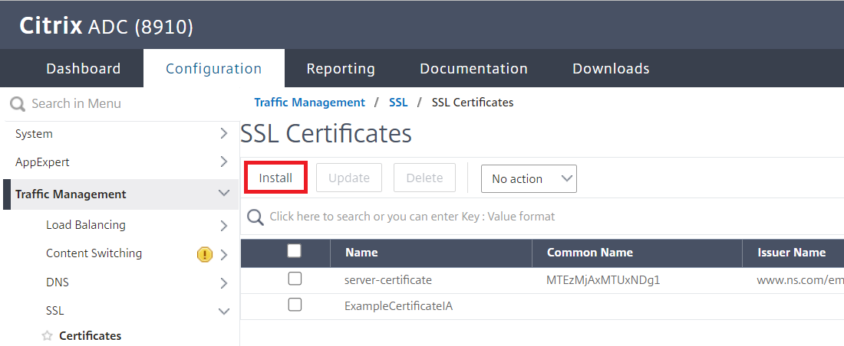
Task: Click the yellow warning icon next to Content Switching
Action: (x=205, y=255)
